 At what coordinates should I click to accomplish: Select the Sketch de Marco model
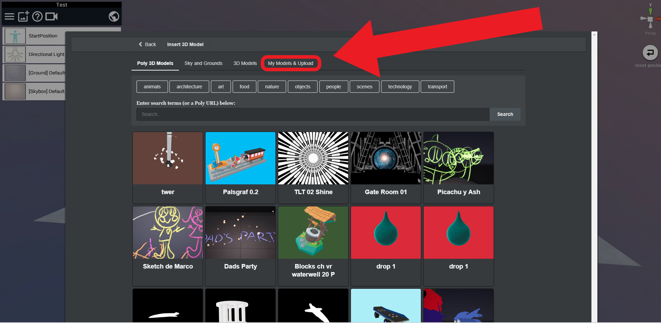click(x=168, y=246)
